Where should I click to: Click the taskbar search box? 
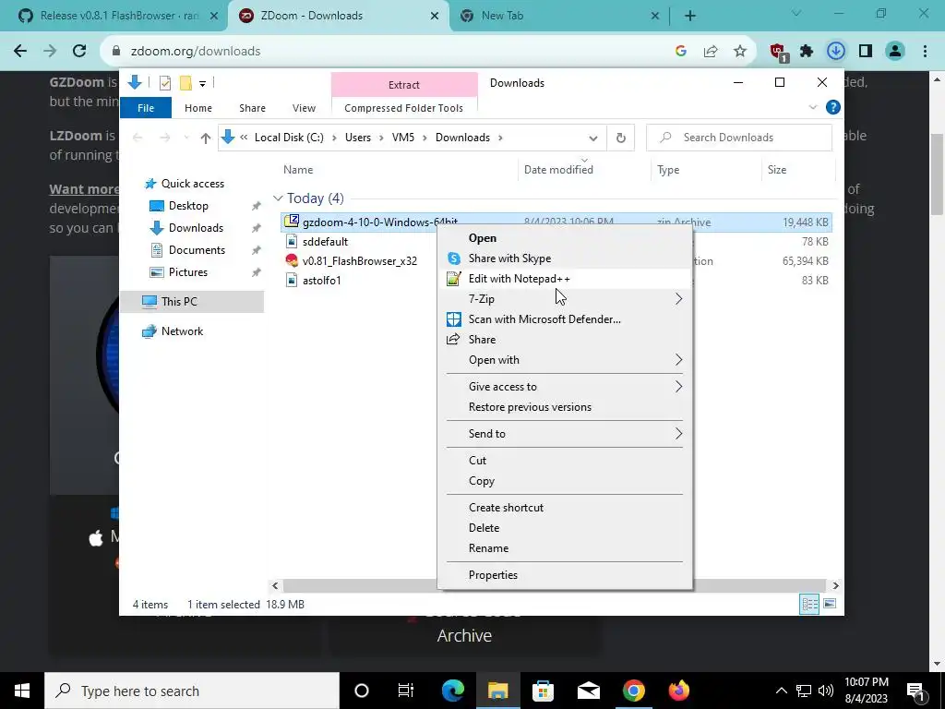tap(192, 691)
